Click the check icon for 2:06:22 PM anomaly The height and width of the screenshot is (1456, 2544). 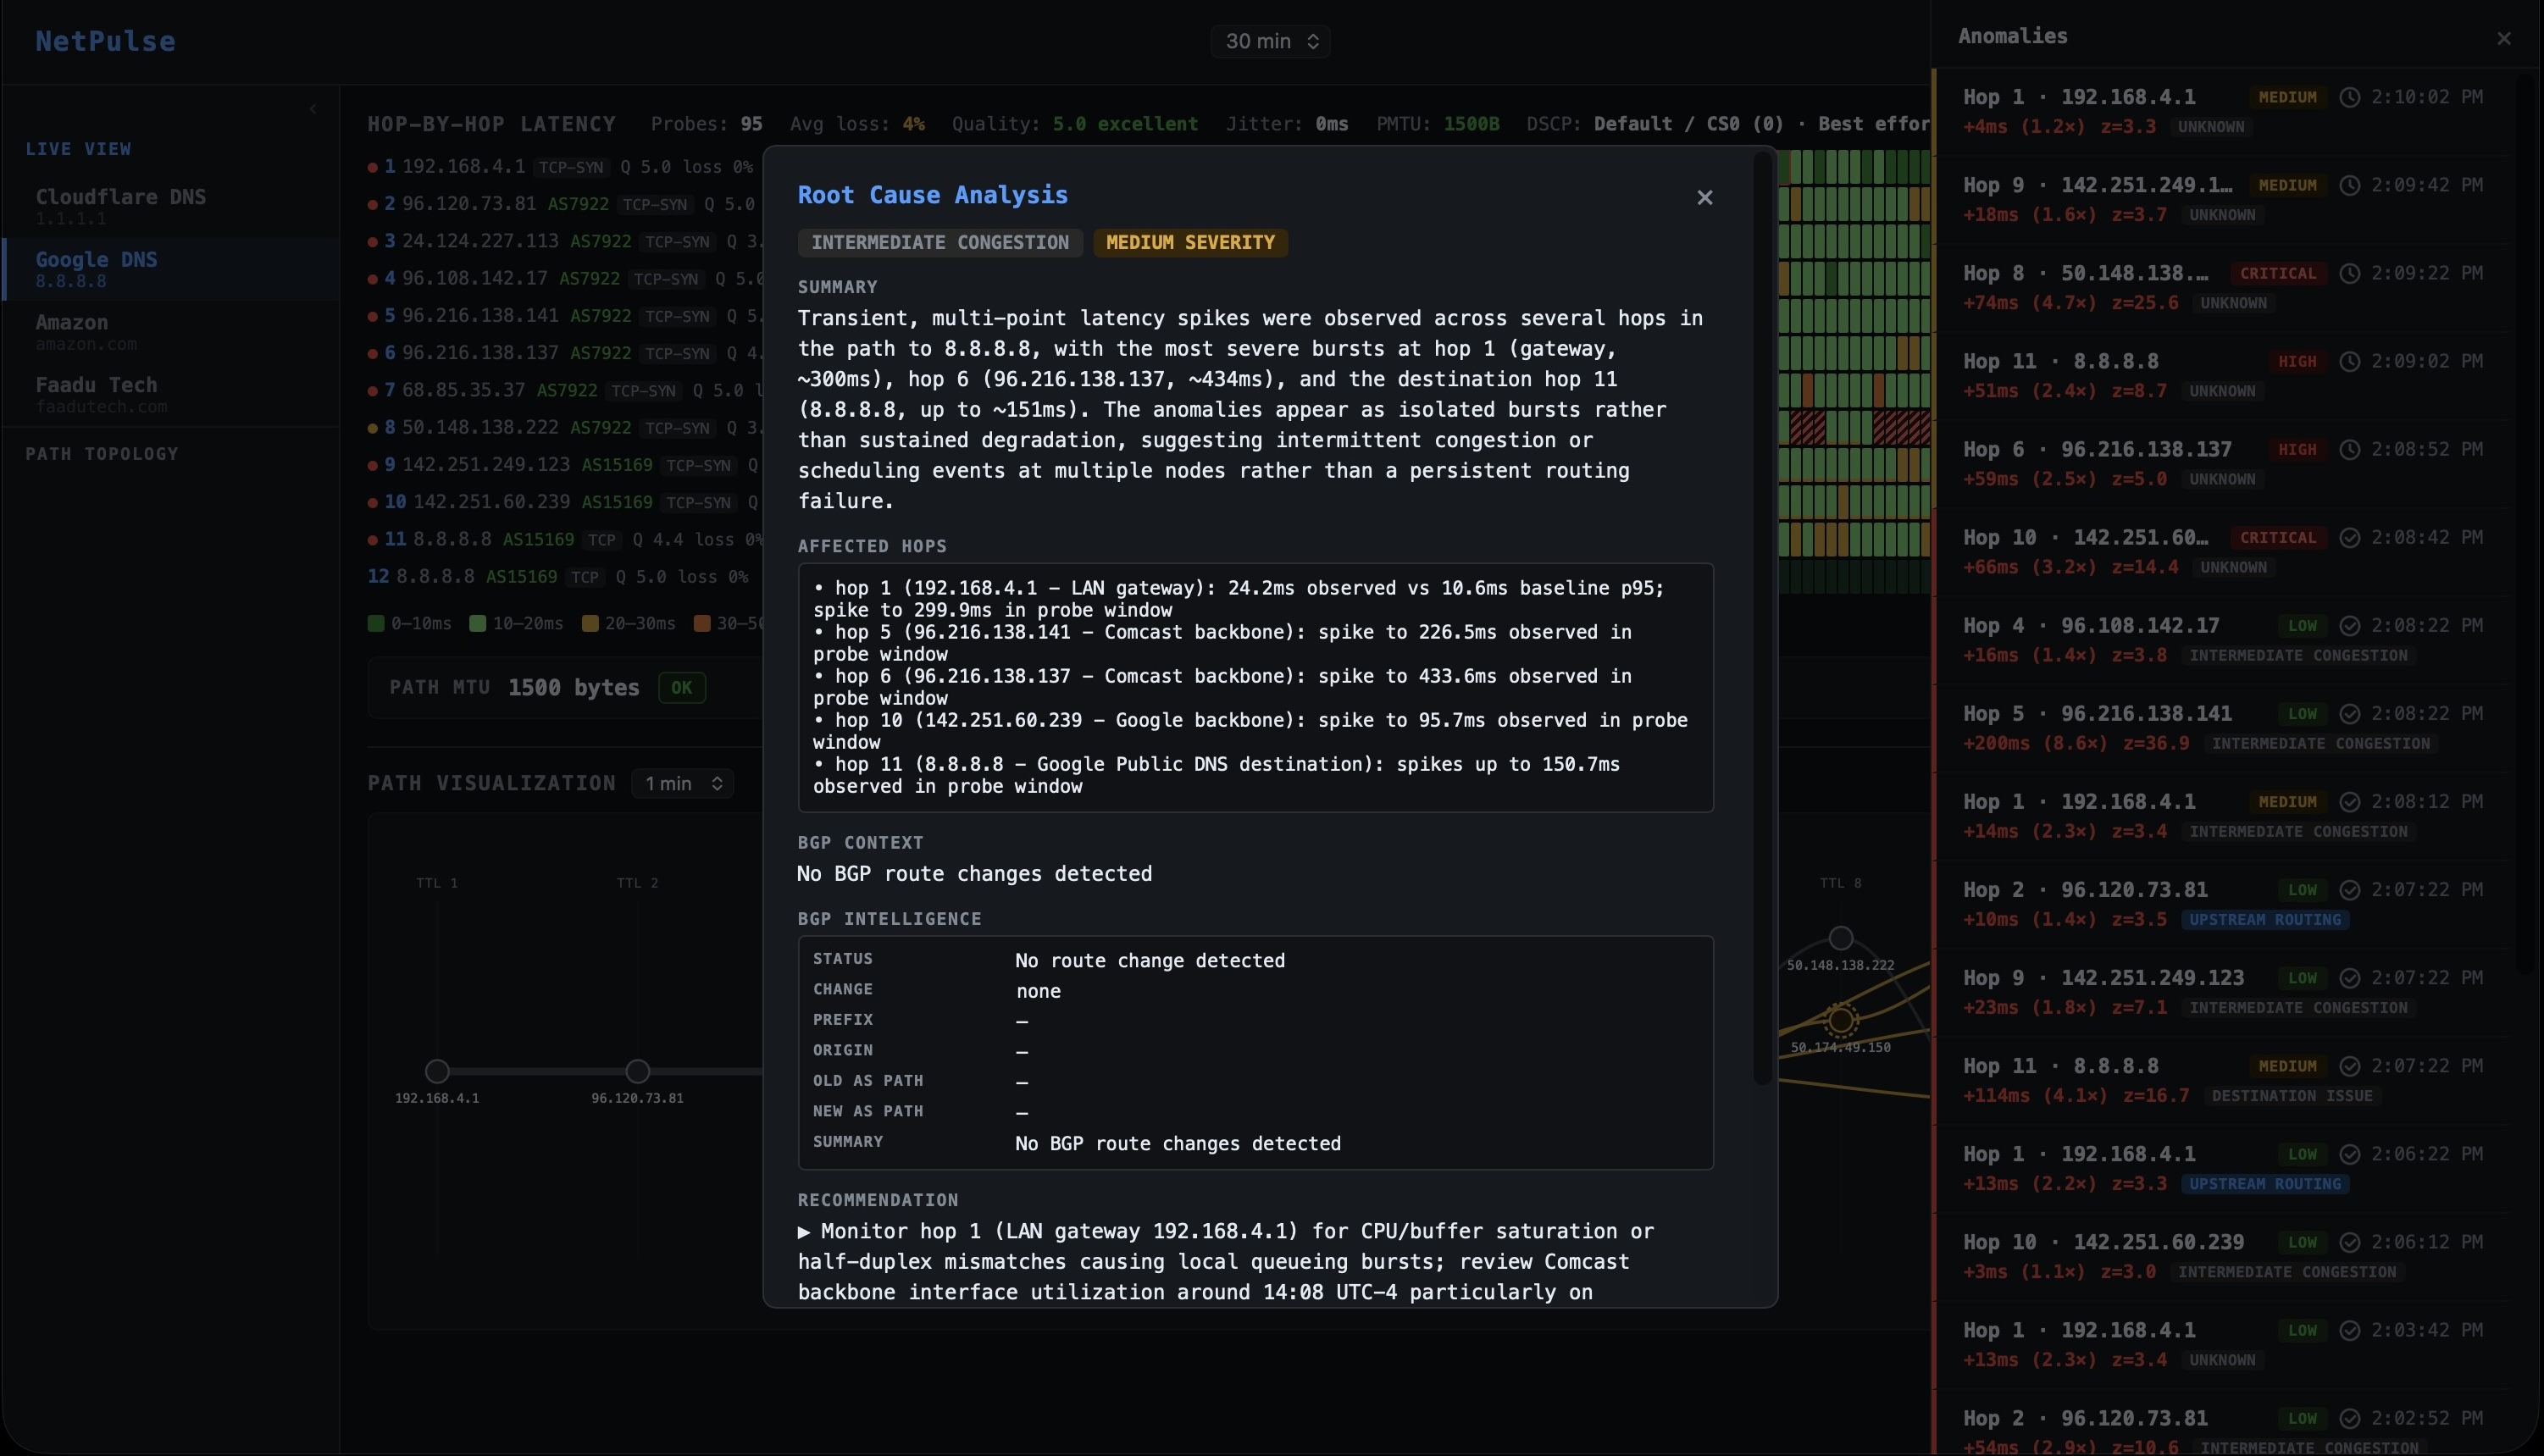(2350, 1153)
